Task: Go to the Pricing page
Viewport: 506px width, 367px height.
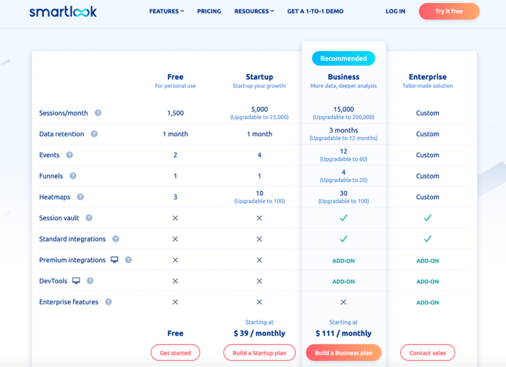Action: (209, 11)
